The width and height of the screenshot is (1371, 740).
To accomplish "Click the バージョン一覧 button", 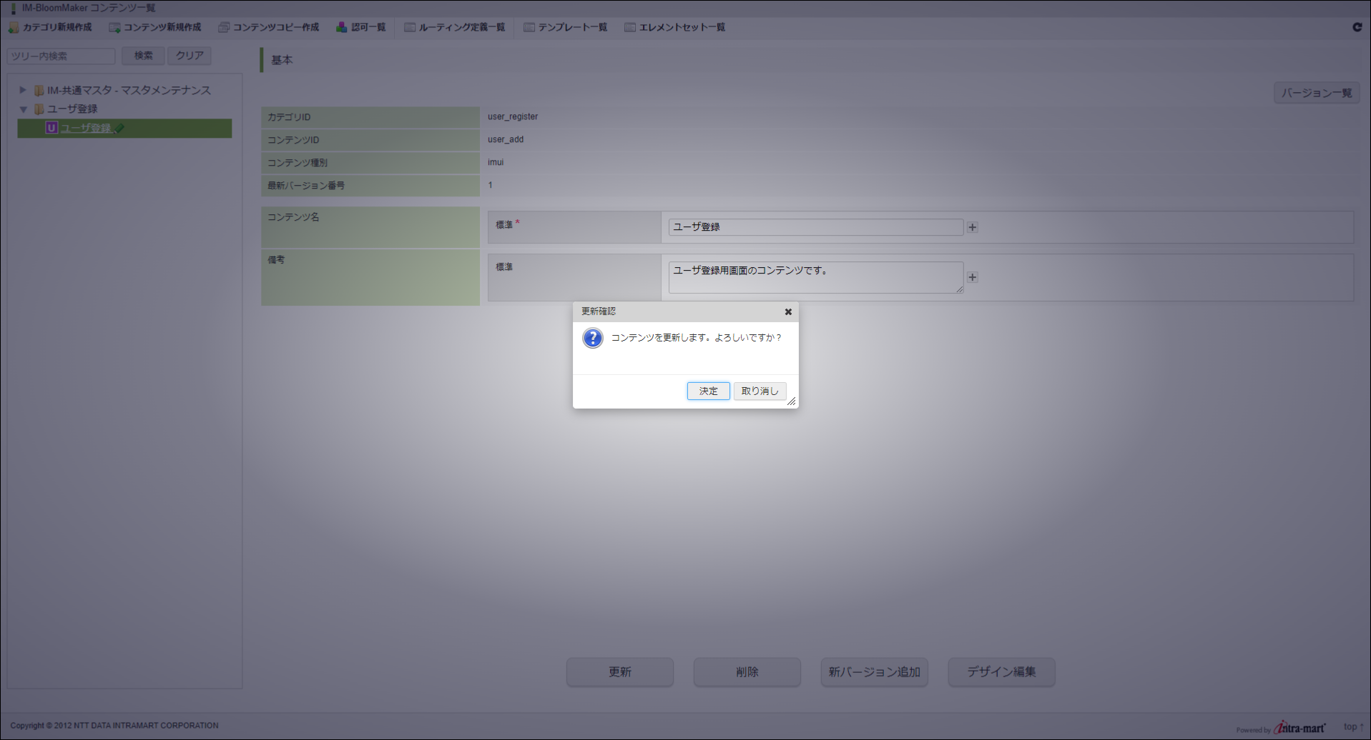I will (x=1317, y=93).
